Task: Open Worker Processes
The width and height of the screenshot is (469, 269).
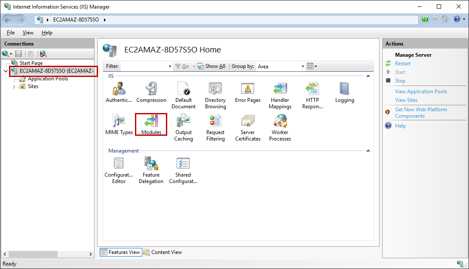Action: (280, 128)
